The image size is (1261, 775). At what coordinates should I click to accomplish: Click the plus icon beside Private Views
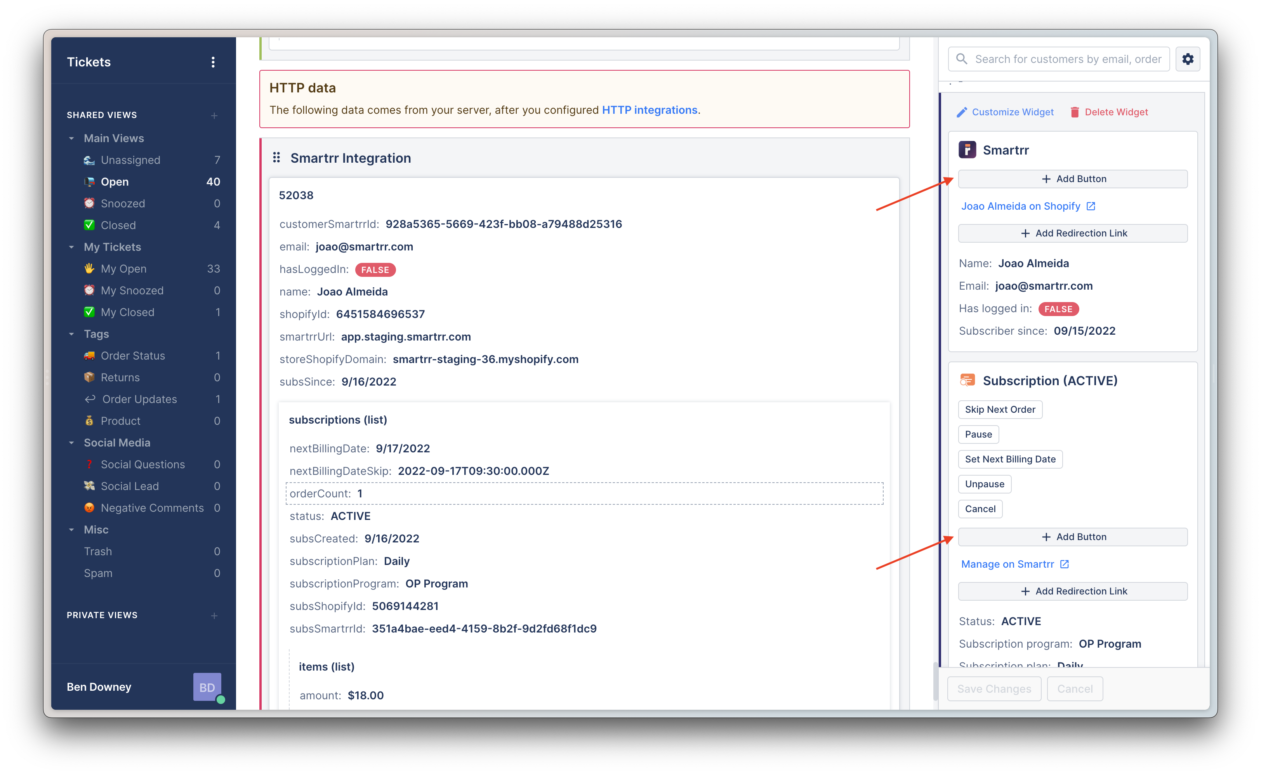pyautogui.click(x=214, y=615)
